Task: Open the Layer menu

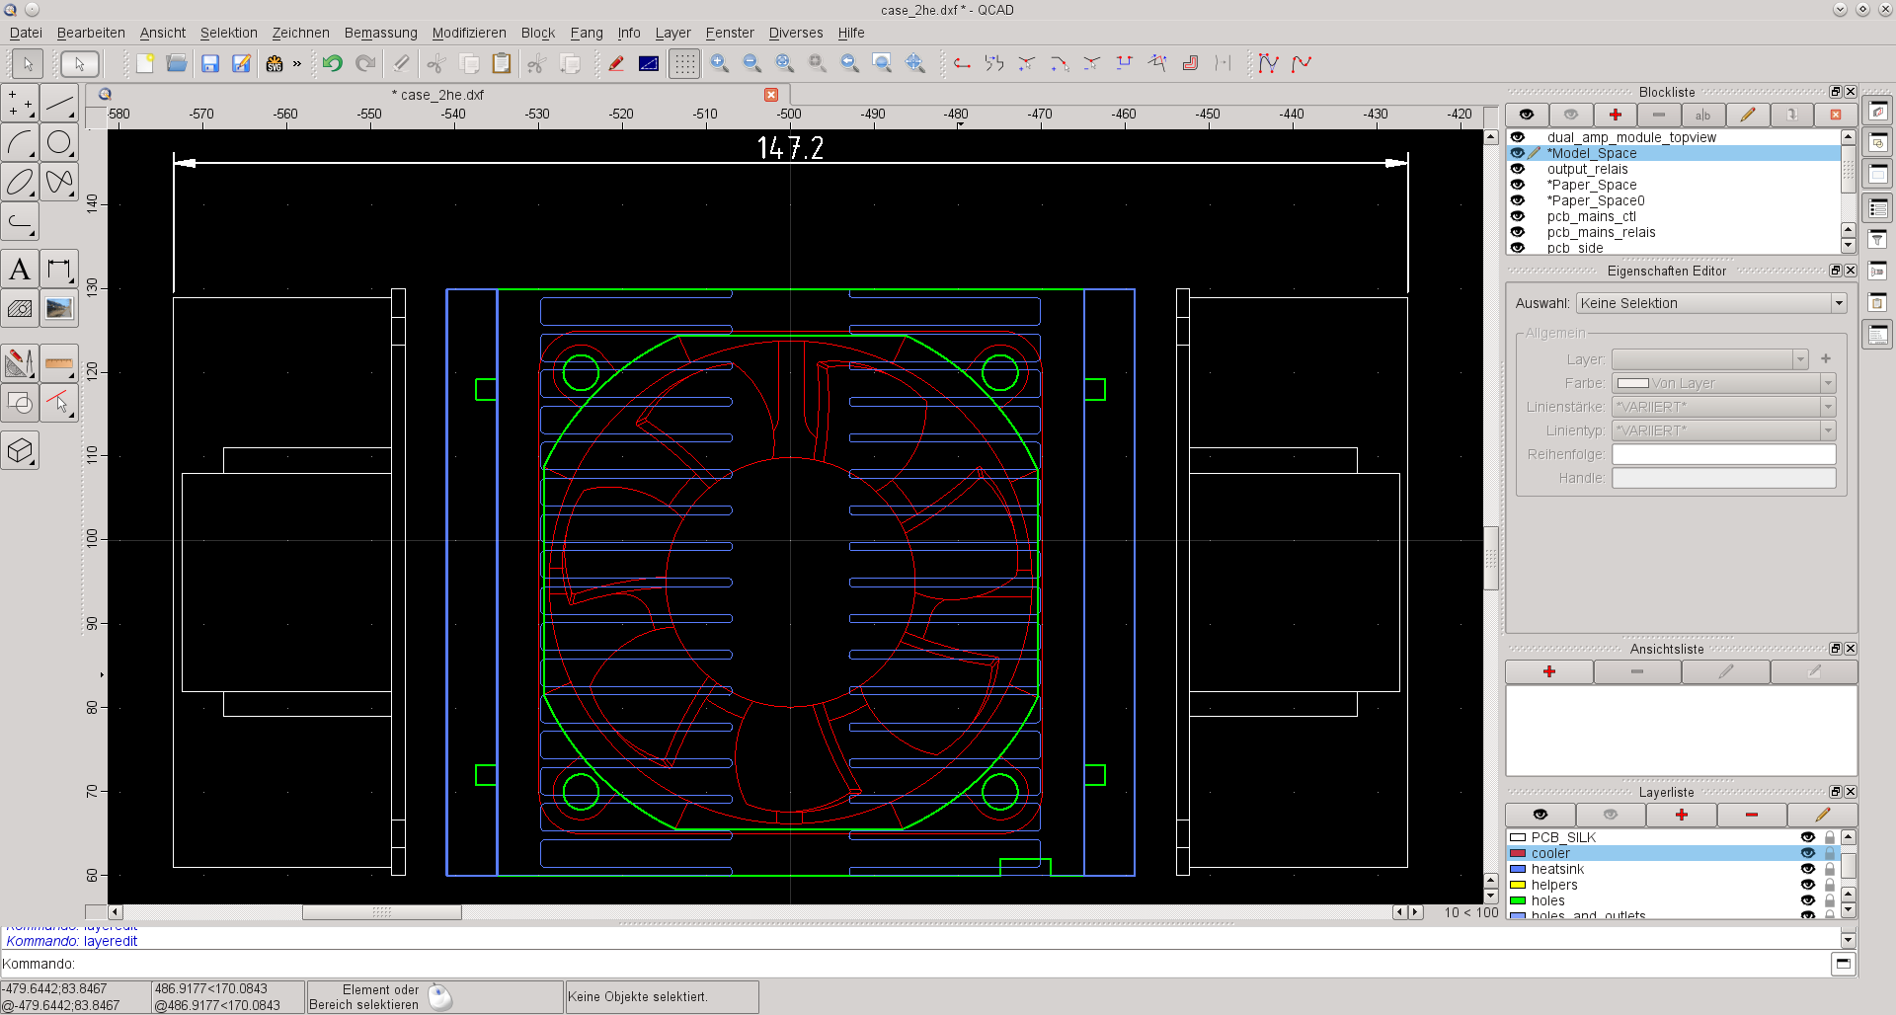Action: [x=672, y=33]
